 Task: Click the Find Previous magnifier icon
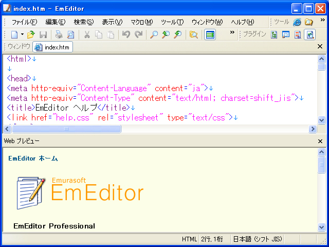pos(178,34)
